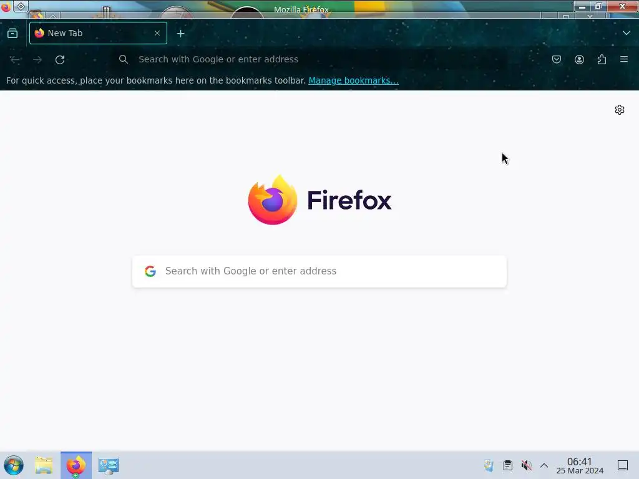Open the system settings taskbar icon
639x479 pixels.
pos(109,465)
